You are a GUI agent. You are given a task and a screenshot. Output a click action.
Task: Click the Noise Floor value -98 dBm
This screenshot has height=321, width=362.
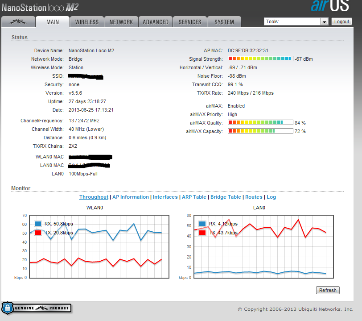pos(237,76)
